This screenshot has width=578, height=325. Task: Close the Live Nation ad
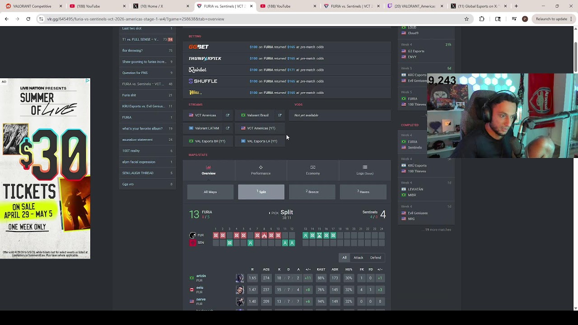pos(88,81)
